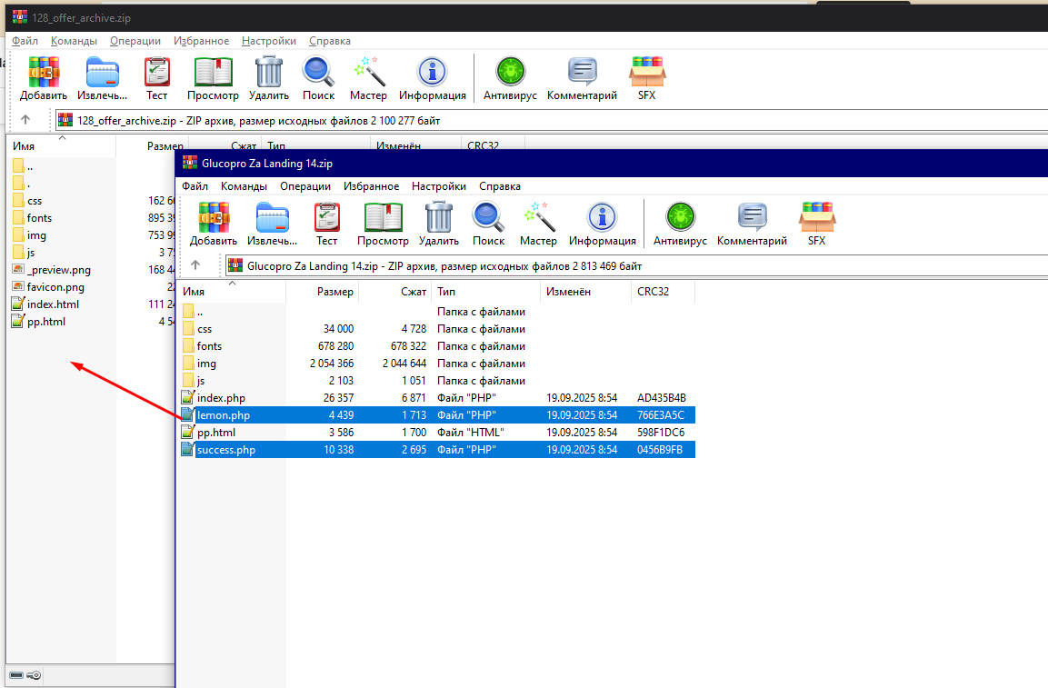Image resolution: width=1048 pixels, height=688 pixels.
Task: Click the Extract icon in Glucopro window toolbar
Action: pyautogui.click(x=273, y=224)
